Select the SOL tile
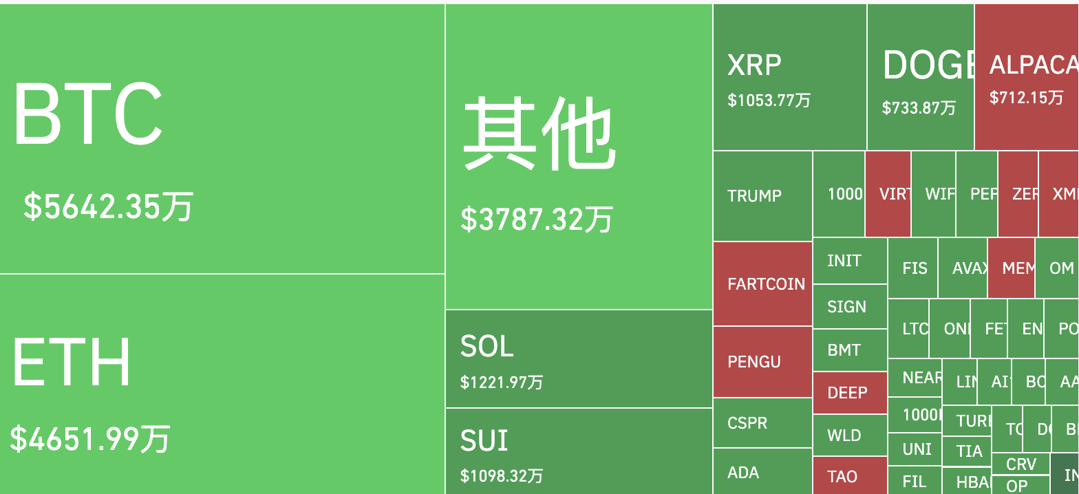This screenshot has height=494, width=1079. [x=579, y=358]
